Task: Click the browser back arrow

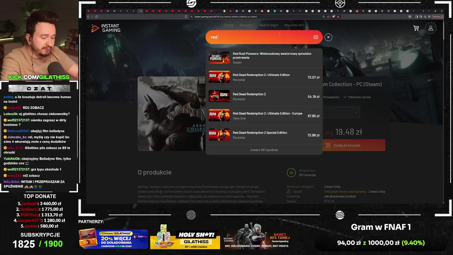Action: (88, 17)
